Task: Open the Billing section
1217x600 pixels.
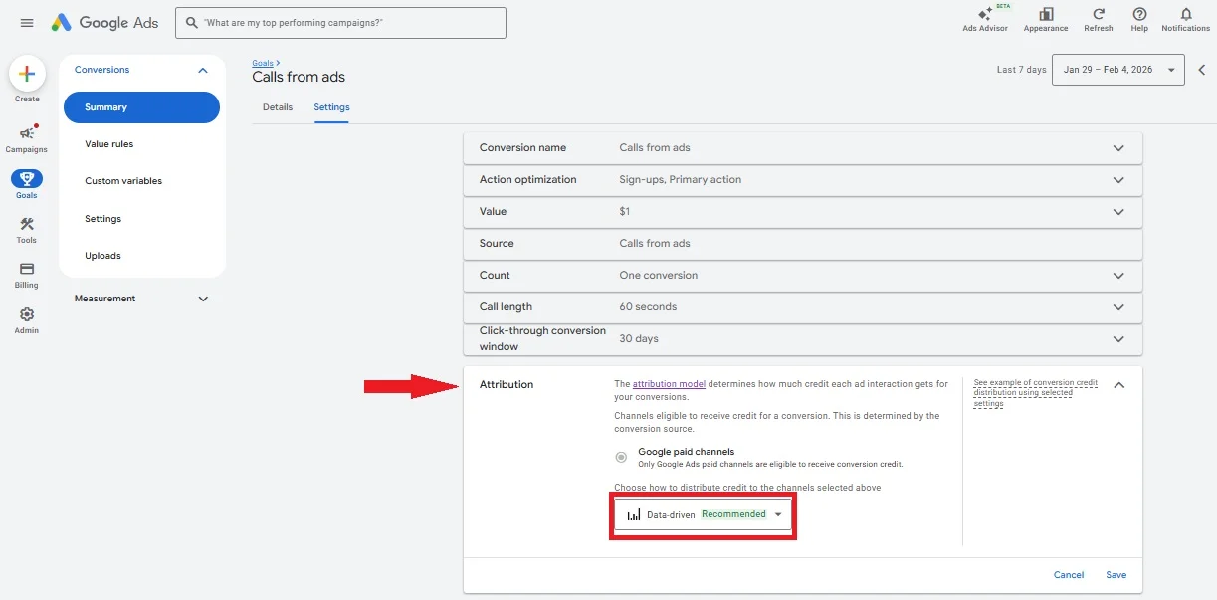Action: point(27,273)
